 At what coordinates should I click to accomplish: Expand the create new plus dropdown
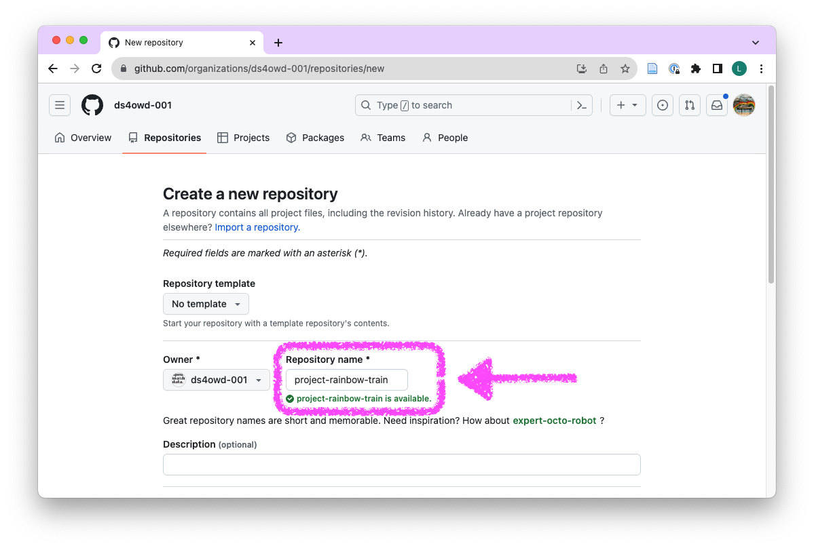point(627,105)
